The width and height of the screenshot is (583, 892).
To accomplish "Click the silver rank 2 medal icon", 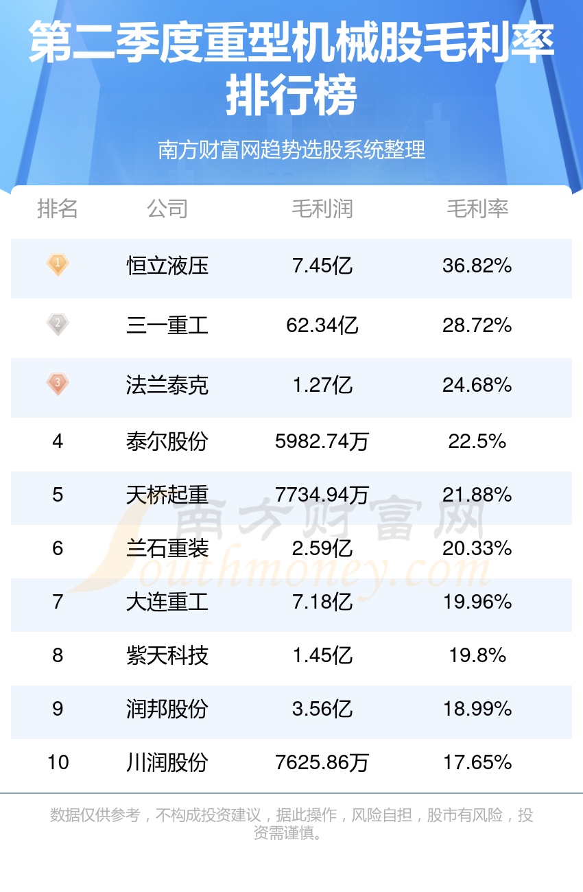I will [58, 324].
